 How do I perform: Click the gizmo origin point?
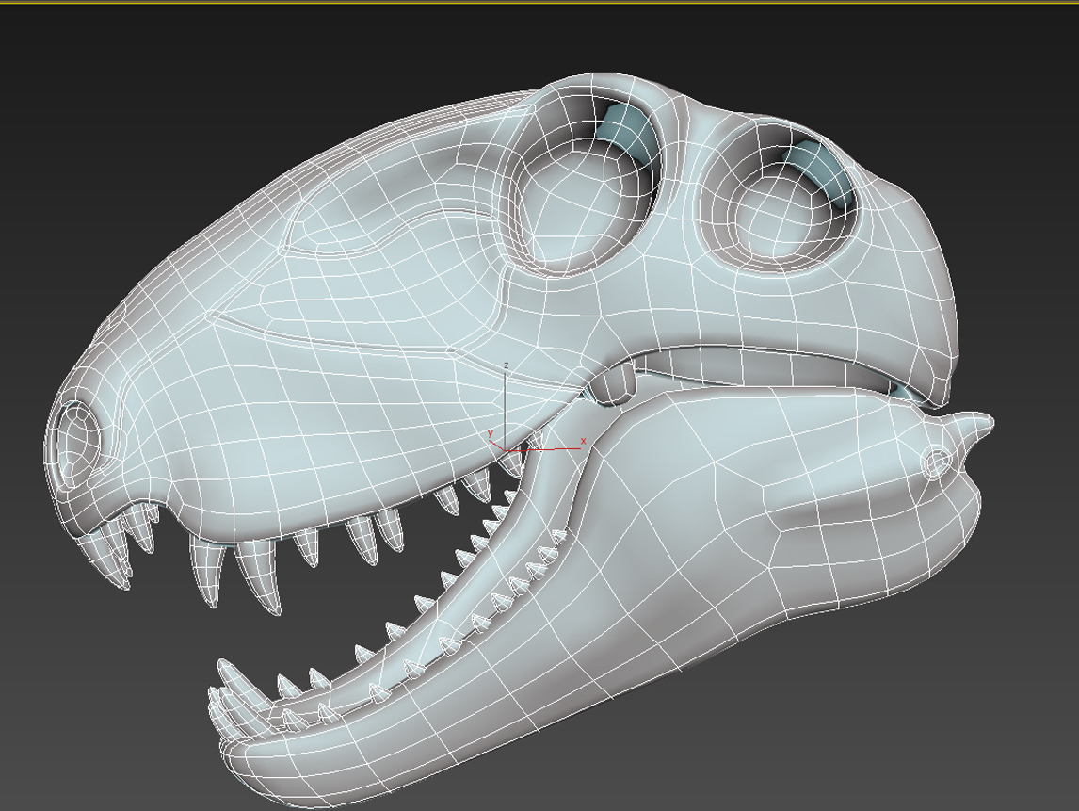(505, 450)
